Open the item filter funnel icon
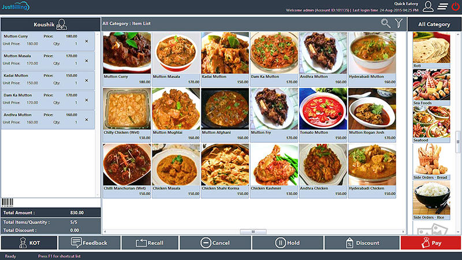This screenshot has width=462, height=260. pyautogui.click(x=398, y=23)
